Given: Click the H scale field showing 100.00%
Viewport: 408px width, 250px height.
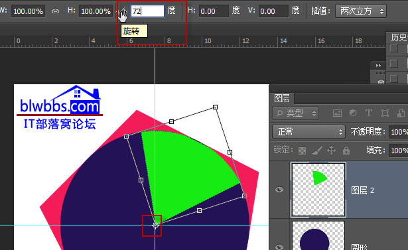Looking at the screenshot, I should (x=96, y=11).
